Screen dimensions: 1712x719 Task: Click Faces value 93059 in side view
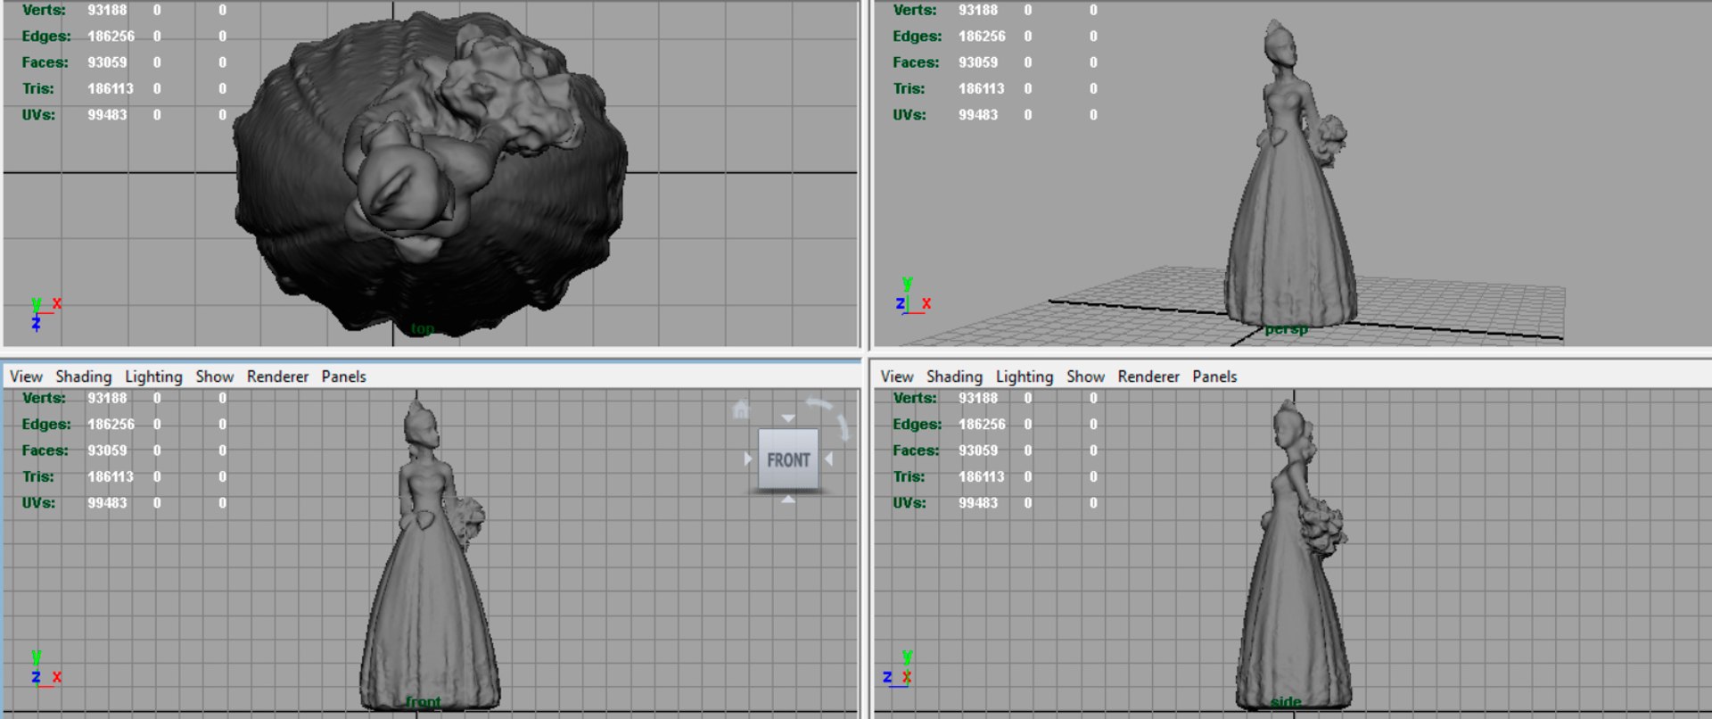(978, 450)
